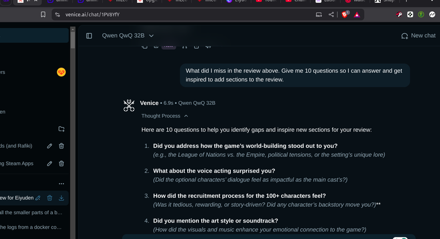Share this page using the share icon
The height and width of the screenshot is (239, 440).
[x=331, y=14]
